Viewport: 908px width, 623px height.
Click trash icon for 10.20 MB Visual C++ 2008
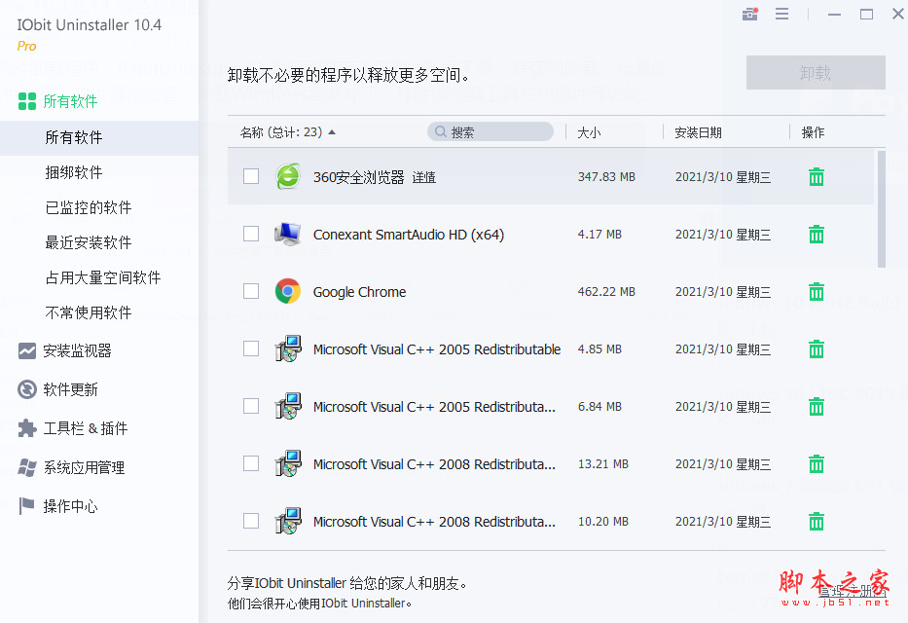pos(817,521)
